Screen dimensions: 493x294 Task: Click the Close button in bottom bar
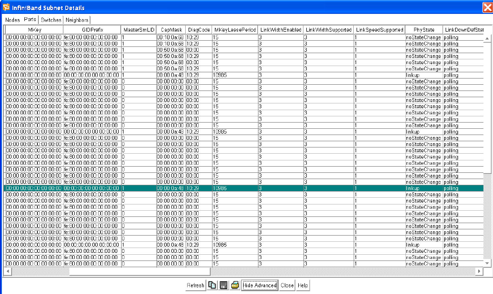(287, 285)
